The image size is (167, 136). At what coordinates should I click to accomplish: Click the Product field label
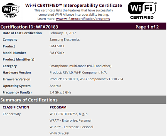[9, 46]
